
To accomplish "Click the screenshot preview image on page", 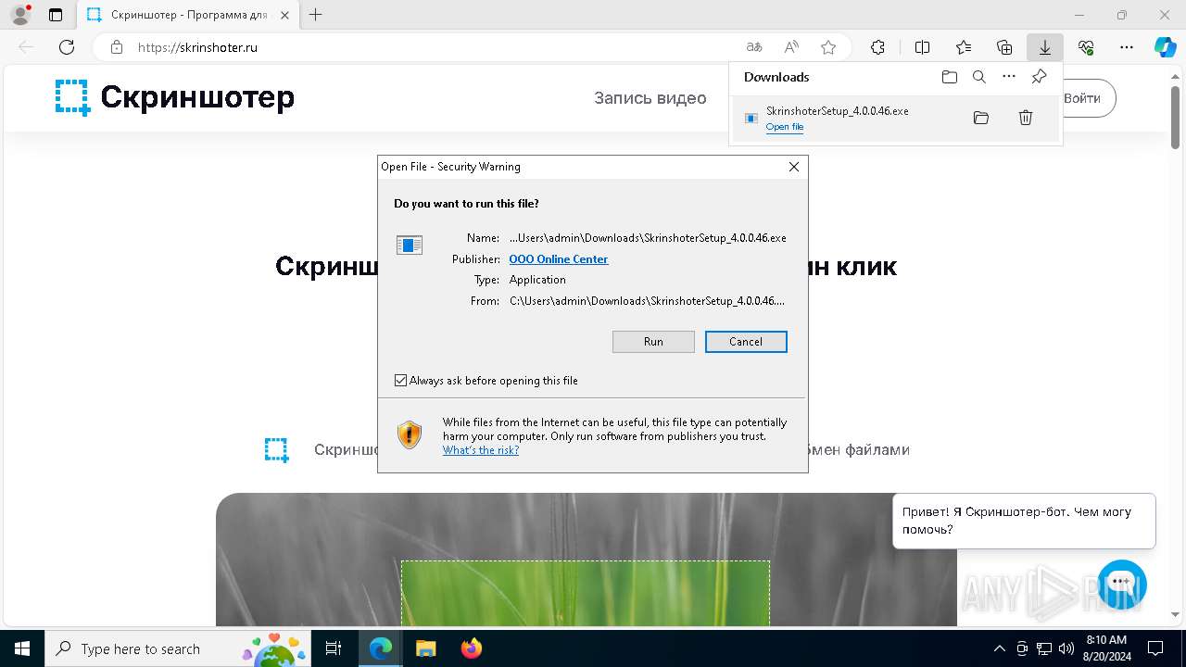I will click(586, 560).
